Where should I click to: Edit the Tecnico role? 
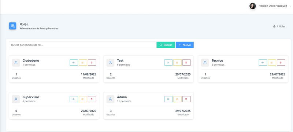[272, 63]
